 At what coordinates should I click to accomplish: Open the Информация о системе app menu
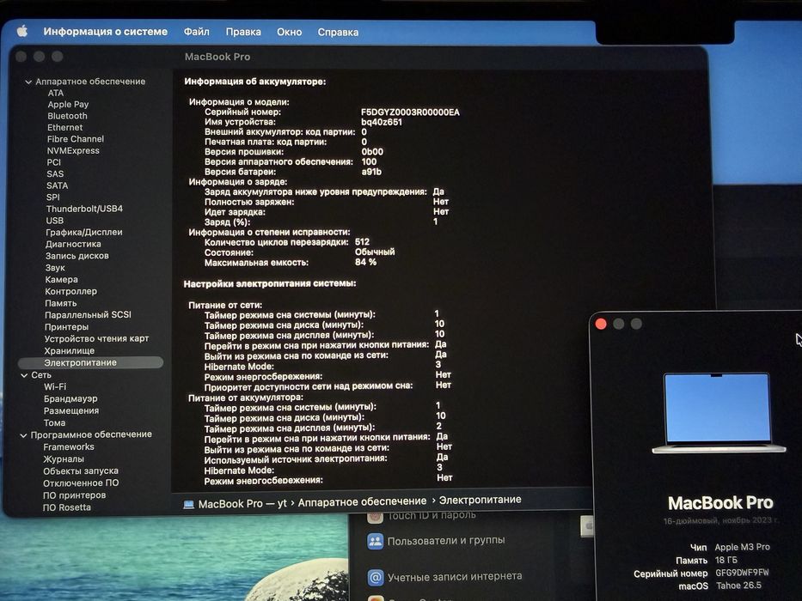pos(106,31)
